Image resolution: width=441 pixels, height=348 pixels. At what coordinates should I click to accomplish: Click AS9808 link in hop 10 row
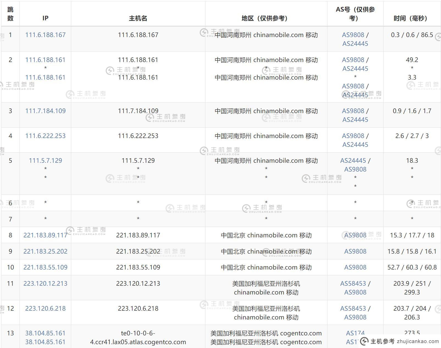[x=355, y=267]
